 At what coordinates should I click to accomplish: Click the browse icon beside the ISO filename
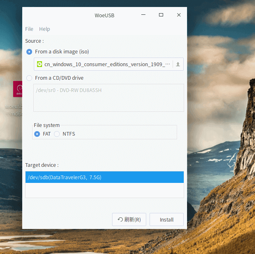[178, 64]
